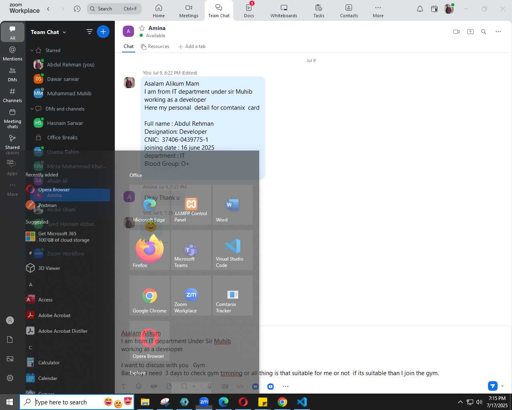
Task: Open the Microsoft Teams tile
Action: tap(191, 250)
